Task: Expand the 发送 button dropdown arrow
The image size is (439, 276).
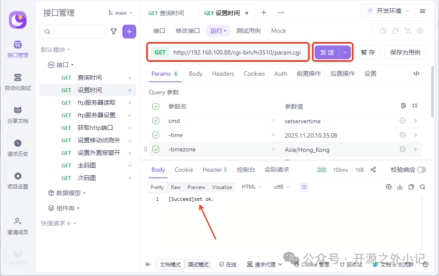Action: point(345,52)
